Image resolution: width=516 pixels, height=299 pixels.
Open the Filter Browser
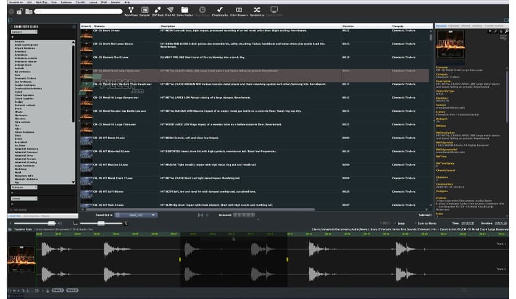[x=239, y=11]
